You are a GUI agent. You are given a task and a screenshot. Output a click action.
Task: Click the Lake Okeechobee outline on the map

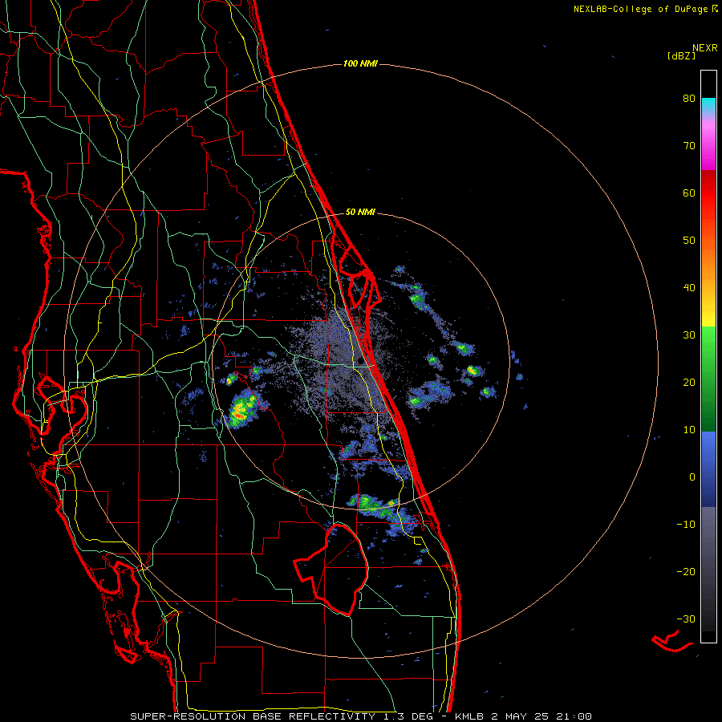(331, 570)
